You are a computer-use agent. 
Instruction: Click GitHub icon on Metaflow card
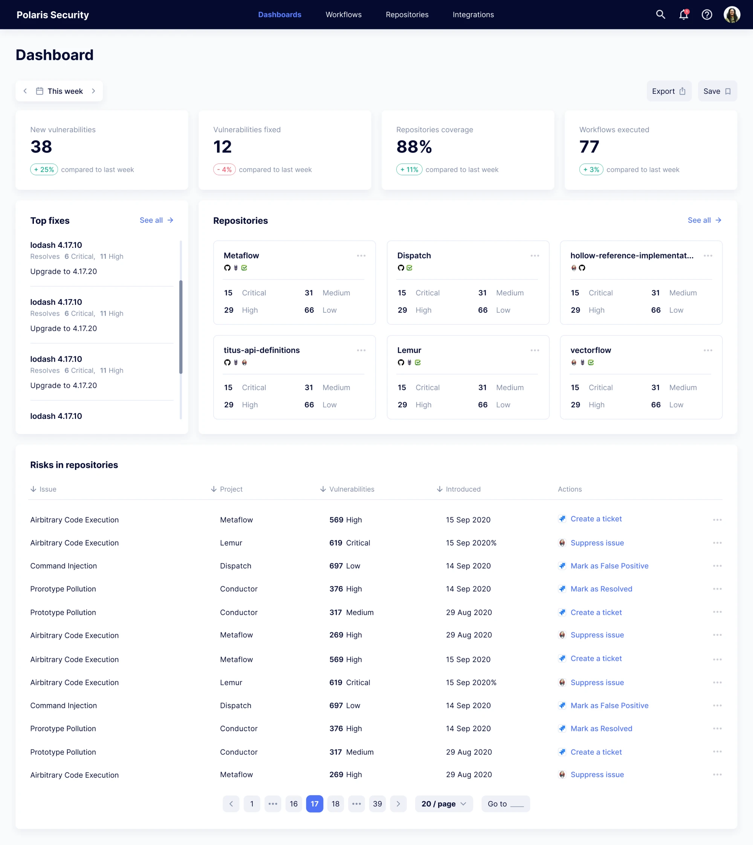click(x=227, y=268)
